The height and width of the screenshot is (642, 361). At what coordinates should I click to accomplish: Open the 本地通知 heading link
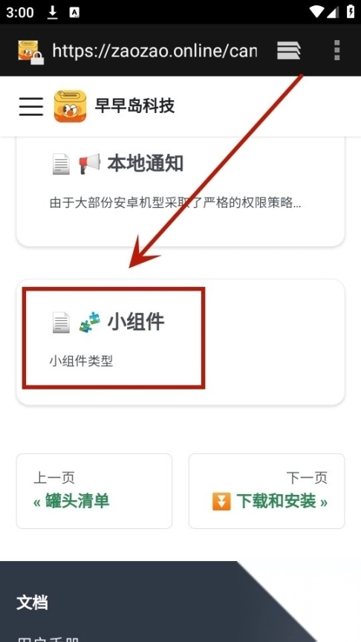pos(146,164)
